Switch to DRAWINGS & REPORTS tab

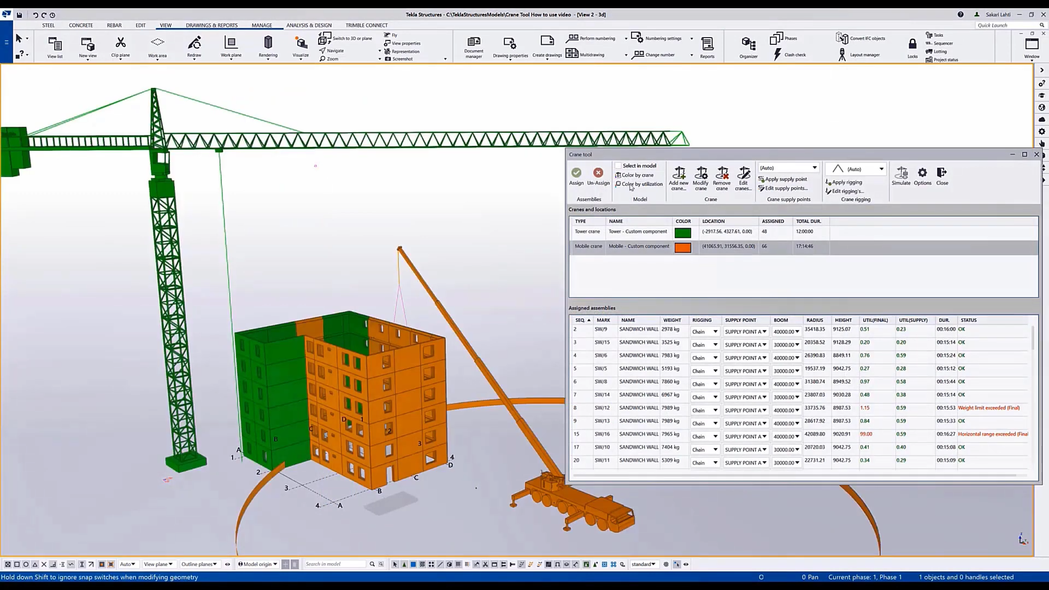211,25
